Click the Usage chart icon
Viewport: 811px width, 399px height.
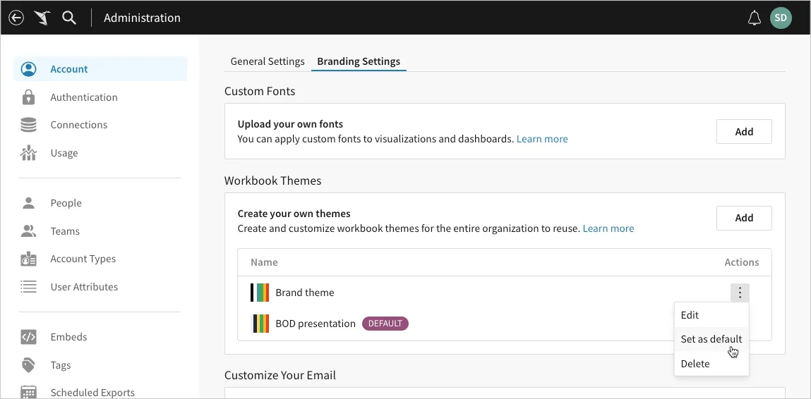coord(28,153)
